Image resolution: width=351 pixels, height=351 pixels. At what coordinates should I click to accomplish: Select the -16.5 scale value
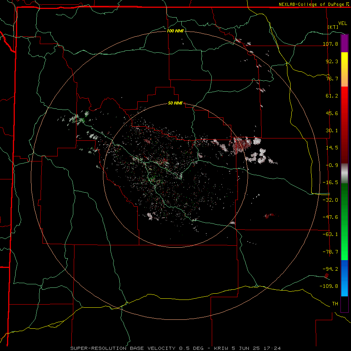330,183
